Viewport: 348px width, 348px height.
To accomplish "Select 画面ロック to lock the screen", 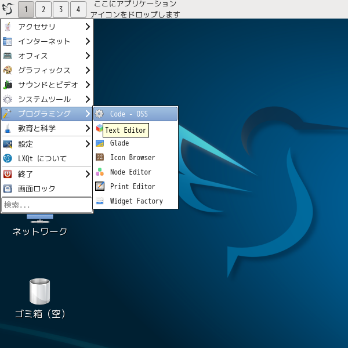I will pyautogui.click(x=46, y=188).
